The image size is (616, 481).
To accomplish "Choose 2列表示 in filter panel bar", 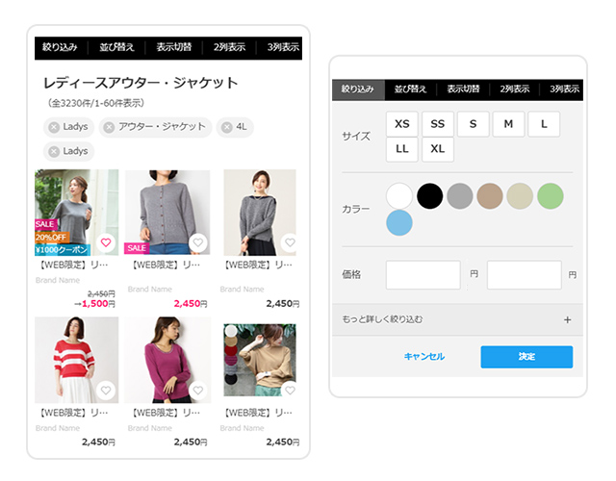I will 515,89.
